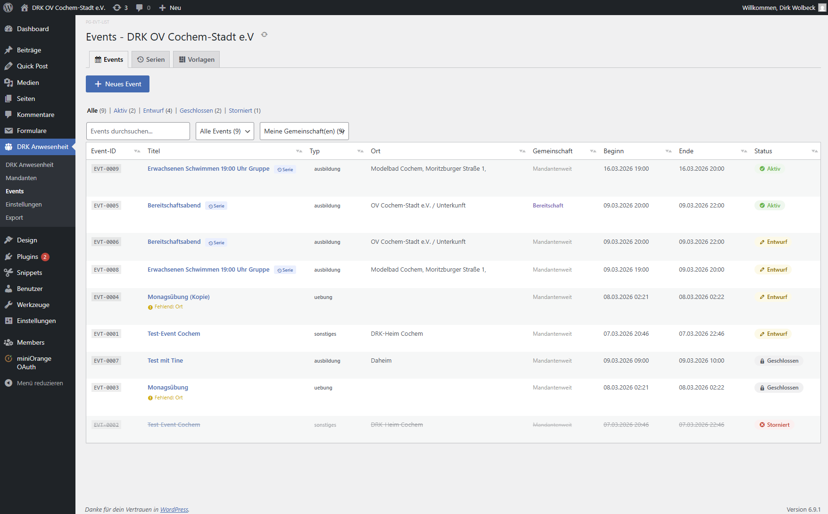Click the user avatar in admin bar

click(822, 8)
